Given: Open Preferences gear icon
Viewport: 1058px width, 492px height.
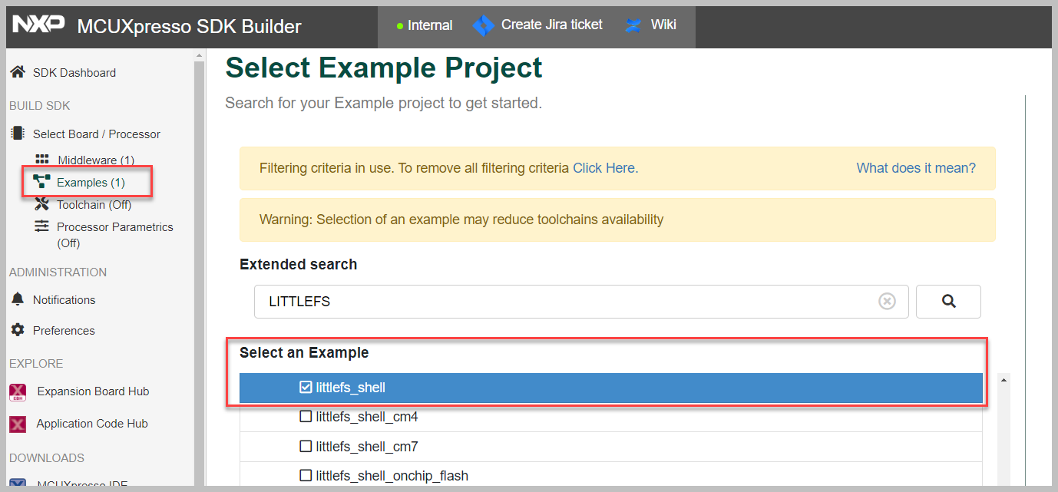Looking at the screenshot, I should click(x=18, y=330).
